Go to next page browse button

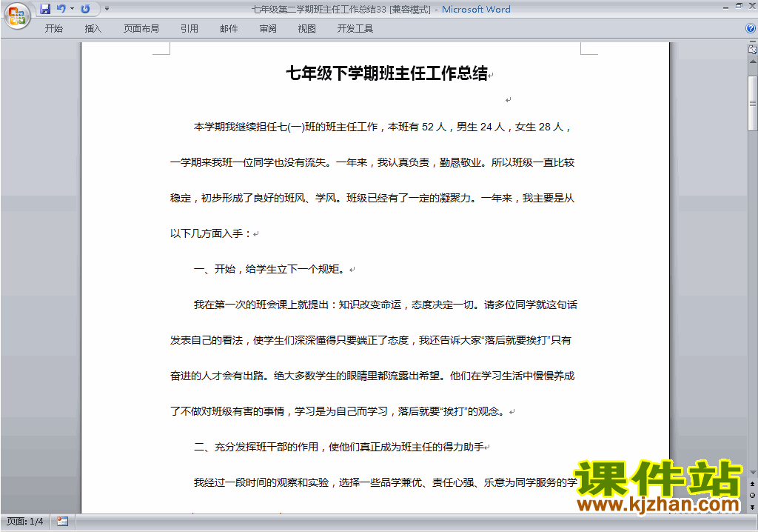coord(753,507)
